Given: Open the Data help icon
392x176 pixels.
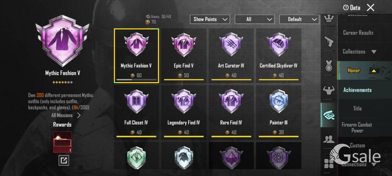Looking at the screenshot, I should coord(346,7).
